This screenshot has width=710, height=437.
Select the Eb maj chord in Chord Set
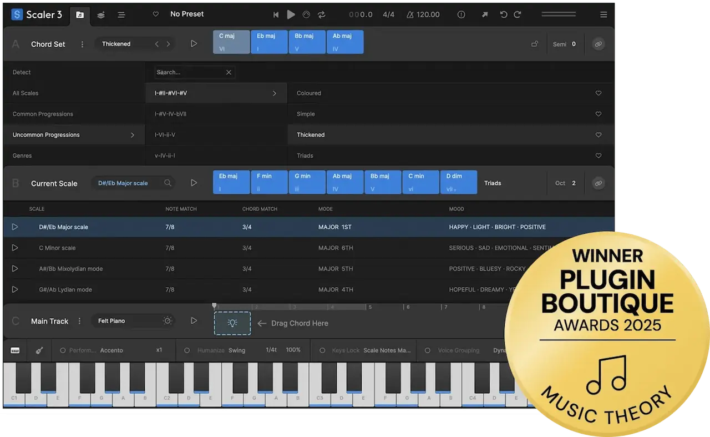pyautogui.click(x=269, y=42)
